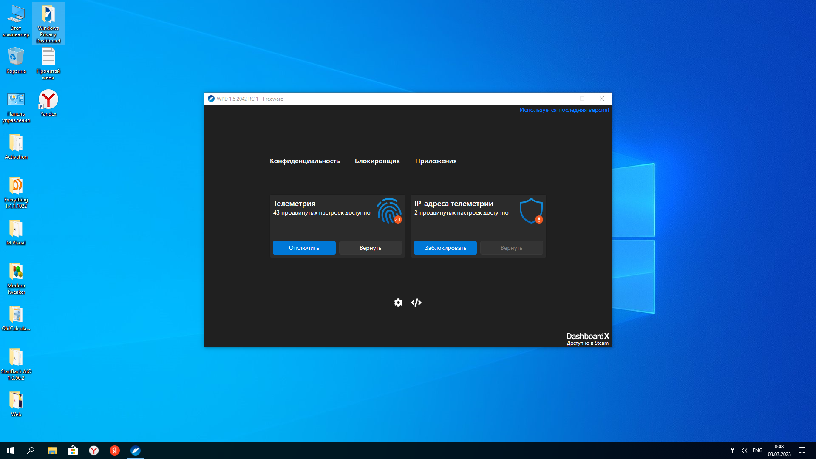Click the code brackets icon

point(416,303)
